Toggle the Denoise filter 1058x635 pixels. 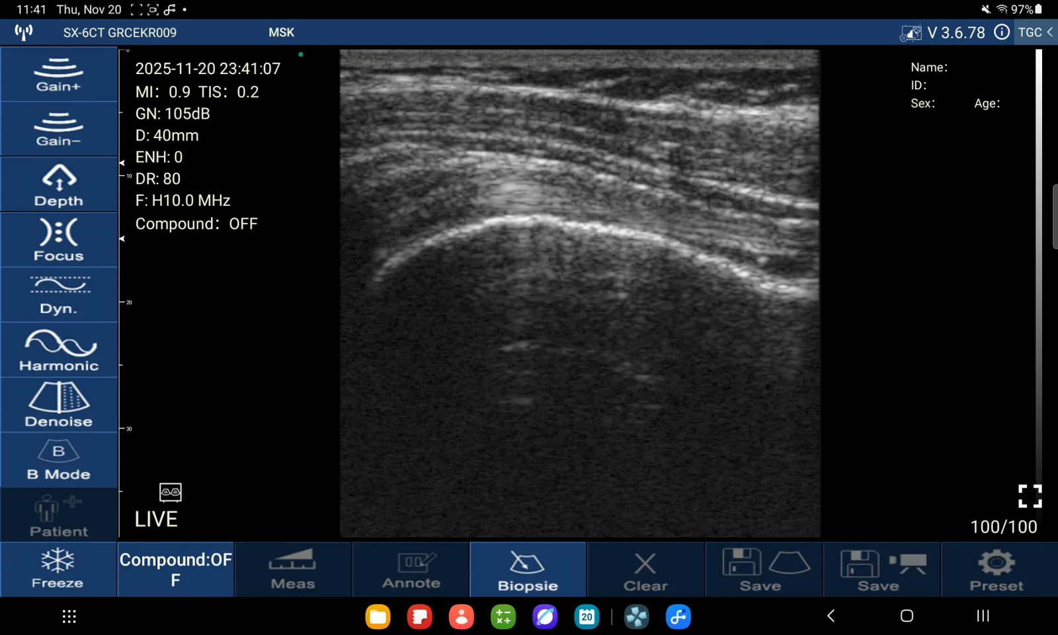click(x=59, y=405)
